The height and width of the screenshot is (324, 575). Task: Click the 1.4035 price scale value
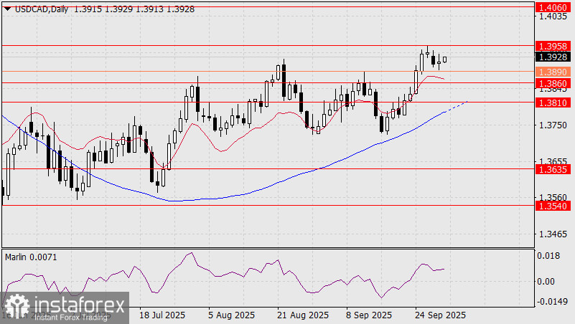coord(553,16)
